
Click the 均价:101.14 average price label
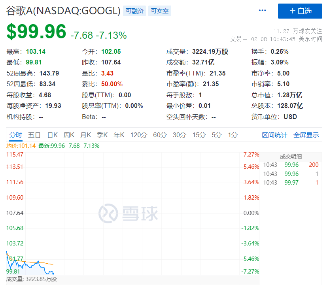21,146
